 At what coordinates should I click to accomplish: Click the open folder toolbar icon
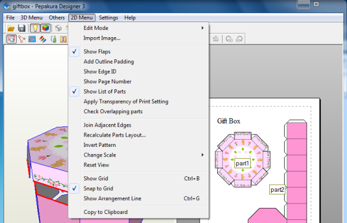[11, 28]
